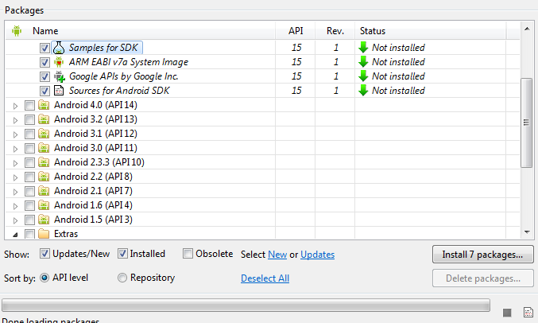Click the Android 3.0 (API 11) folder icon
The width and height of the screenshot is (538, 323).
pos(44,148)
